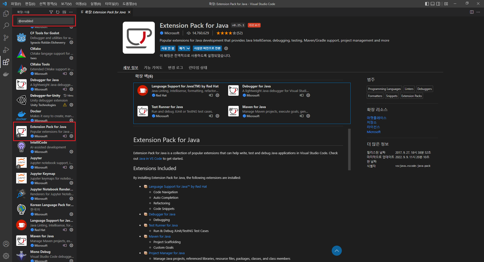Click the filter extensions funnel icon
Viewport: 484px width, 262px height.
pos(51,12)
